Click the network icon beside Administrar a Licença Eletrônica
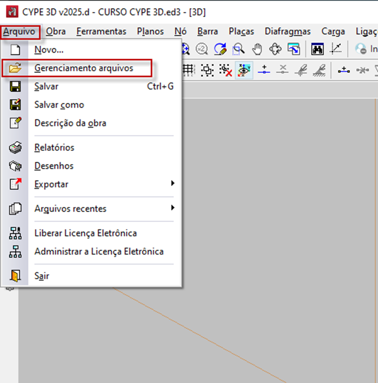 [x=15, y=251]
